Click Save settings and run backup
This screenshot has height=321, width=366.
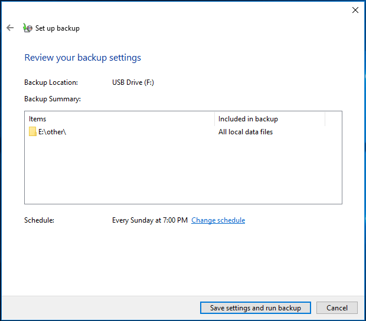click(256, 307)
